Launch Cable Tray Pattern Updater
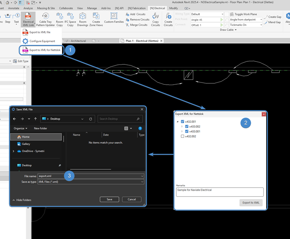 (45, 19)
